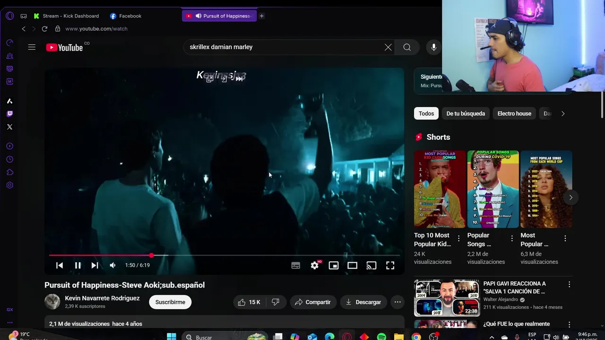
Task: Open a new browser tab
Action: [x=261, y=16]
